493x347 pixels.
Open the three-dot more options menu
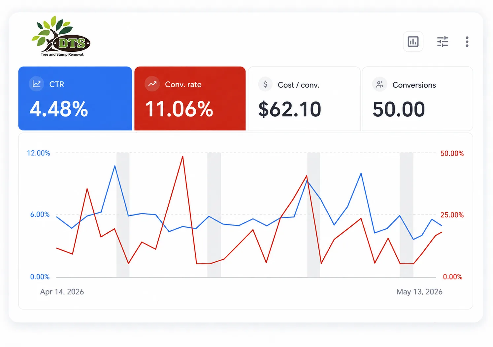(467, 42)
